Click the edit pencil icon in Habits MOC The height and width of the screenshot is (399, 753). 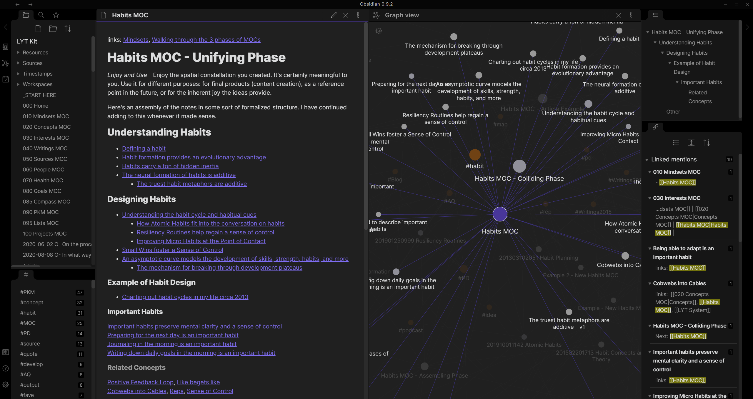[333, 15]
